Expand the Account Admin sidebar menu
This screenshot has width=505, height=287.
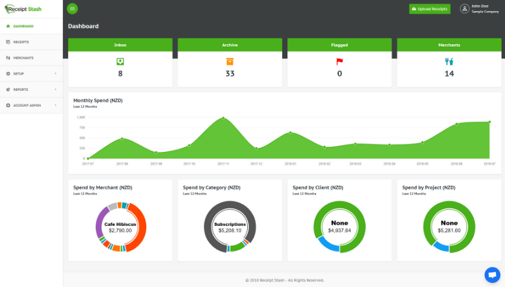tap(31, 105)
